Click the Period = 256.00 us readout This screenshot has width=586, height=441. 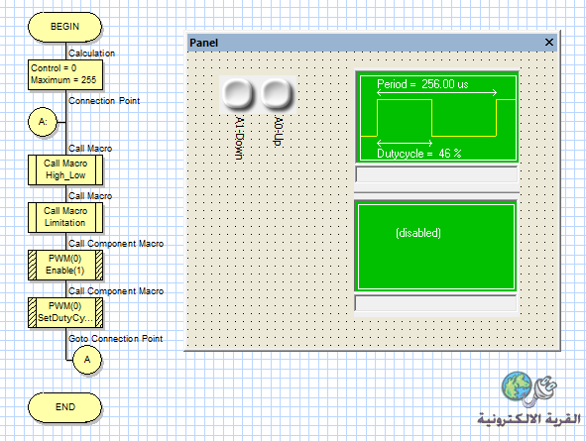pyautogui.click(x=422, y=84)
